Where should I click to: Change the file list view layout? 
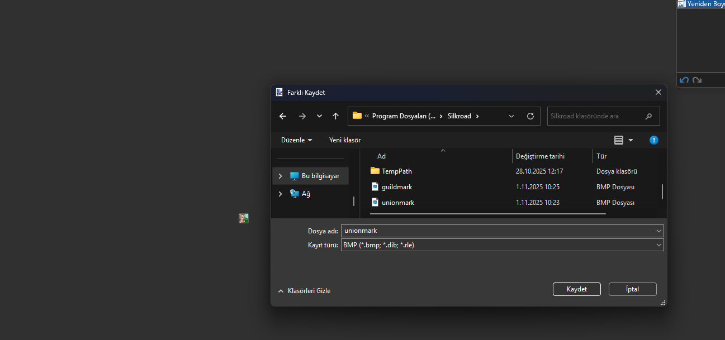[619, 140]
